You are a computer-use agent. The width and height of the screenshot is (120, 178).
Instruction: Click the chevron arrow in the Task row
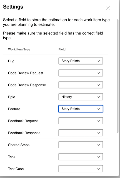click(98, 157)
